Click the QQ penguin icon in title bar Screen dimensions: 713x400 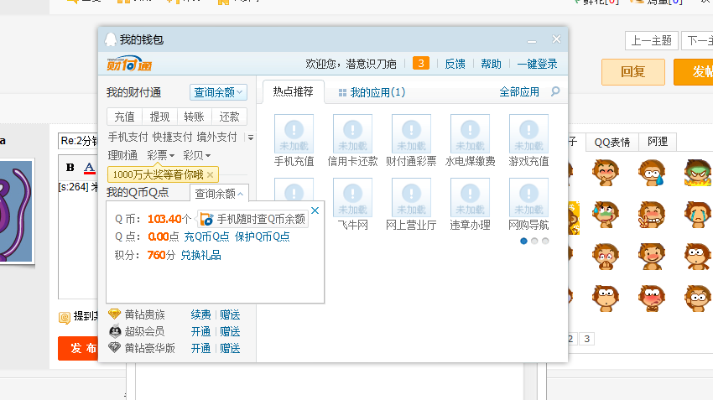point(111,39)
